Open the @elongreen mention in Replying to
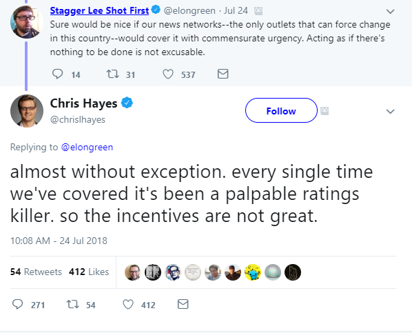412x333 pixels. [x=87, y=147]
